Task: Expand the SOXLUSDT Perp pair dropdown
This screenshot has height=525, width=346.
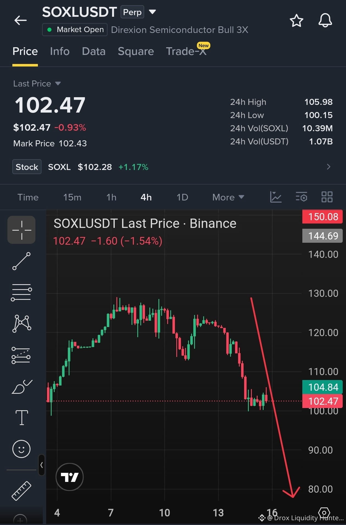Action: coord(152,12)
